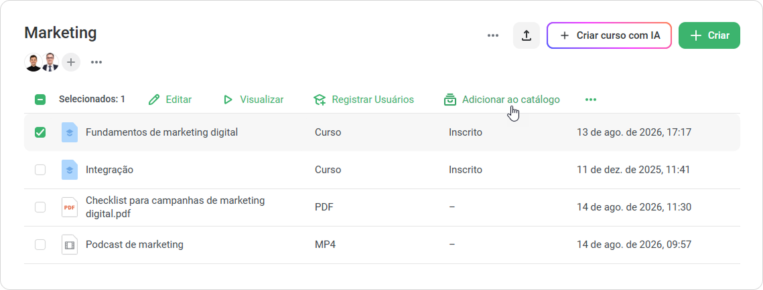763x290 pixels.
Task: Click the first user avatar photo
Action: tap(33, 62)
